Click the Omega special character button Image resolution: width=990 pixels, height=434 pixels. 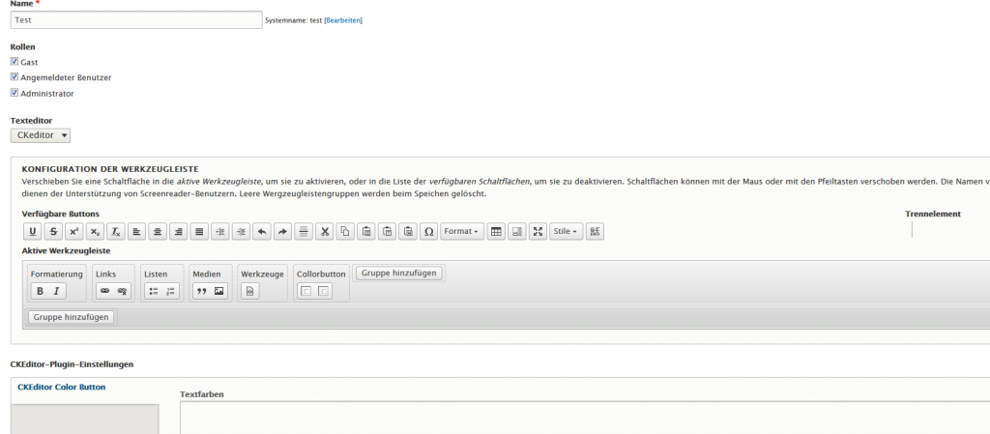pyautogui.click(x=428, y=232)
